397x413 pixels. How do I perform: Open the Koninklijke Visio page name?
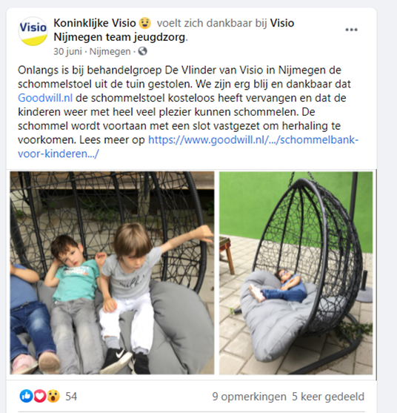95,23
